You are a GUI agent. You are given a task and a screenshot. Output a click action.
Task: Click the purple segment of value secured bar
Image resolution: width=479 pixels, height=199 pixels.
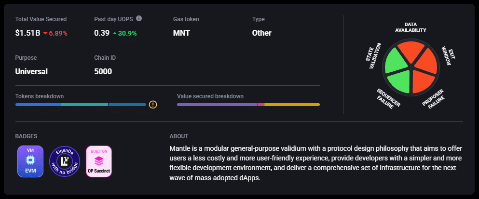[217, 104]
